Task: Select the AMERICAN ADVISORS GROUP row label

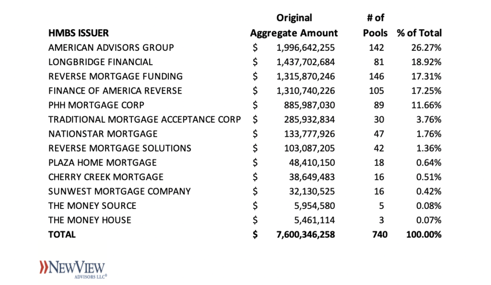Action: coord(111,47)
